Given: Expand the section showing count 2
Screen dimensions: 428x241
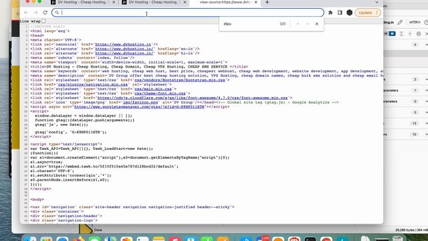Looking at the screenshot, I should (x=426, y=79).
